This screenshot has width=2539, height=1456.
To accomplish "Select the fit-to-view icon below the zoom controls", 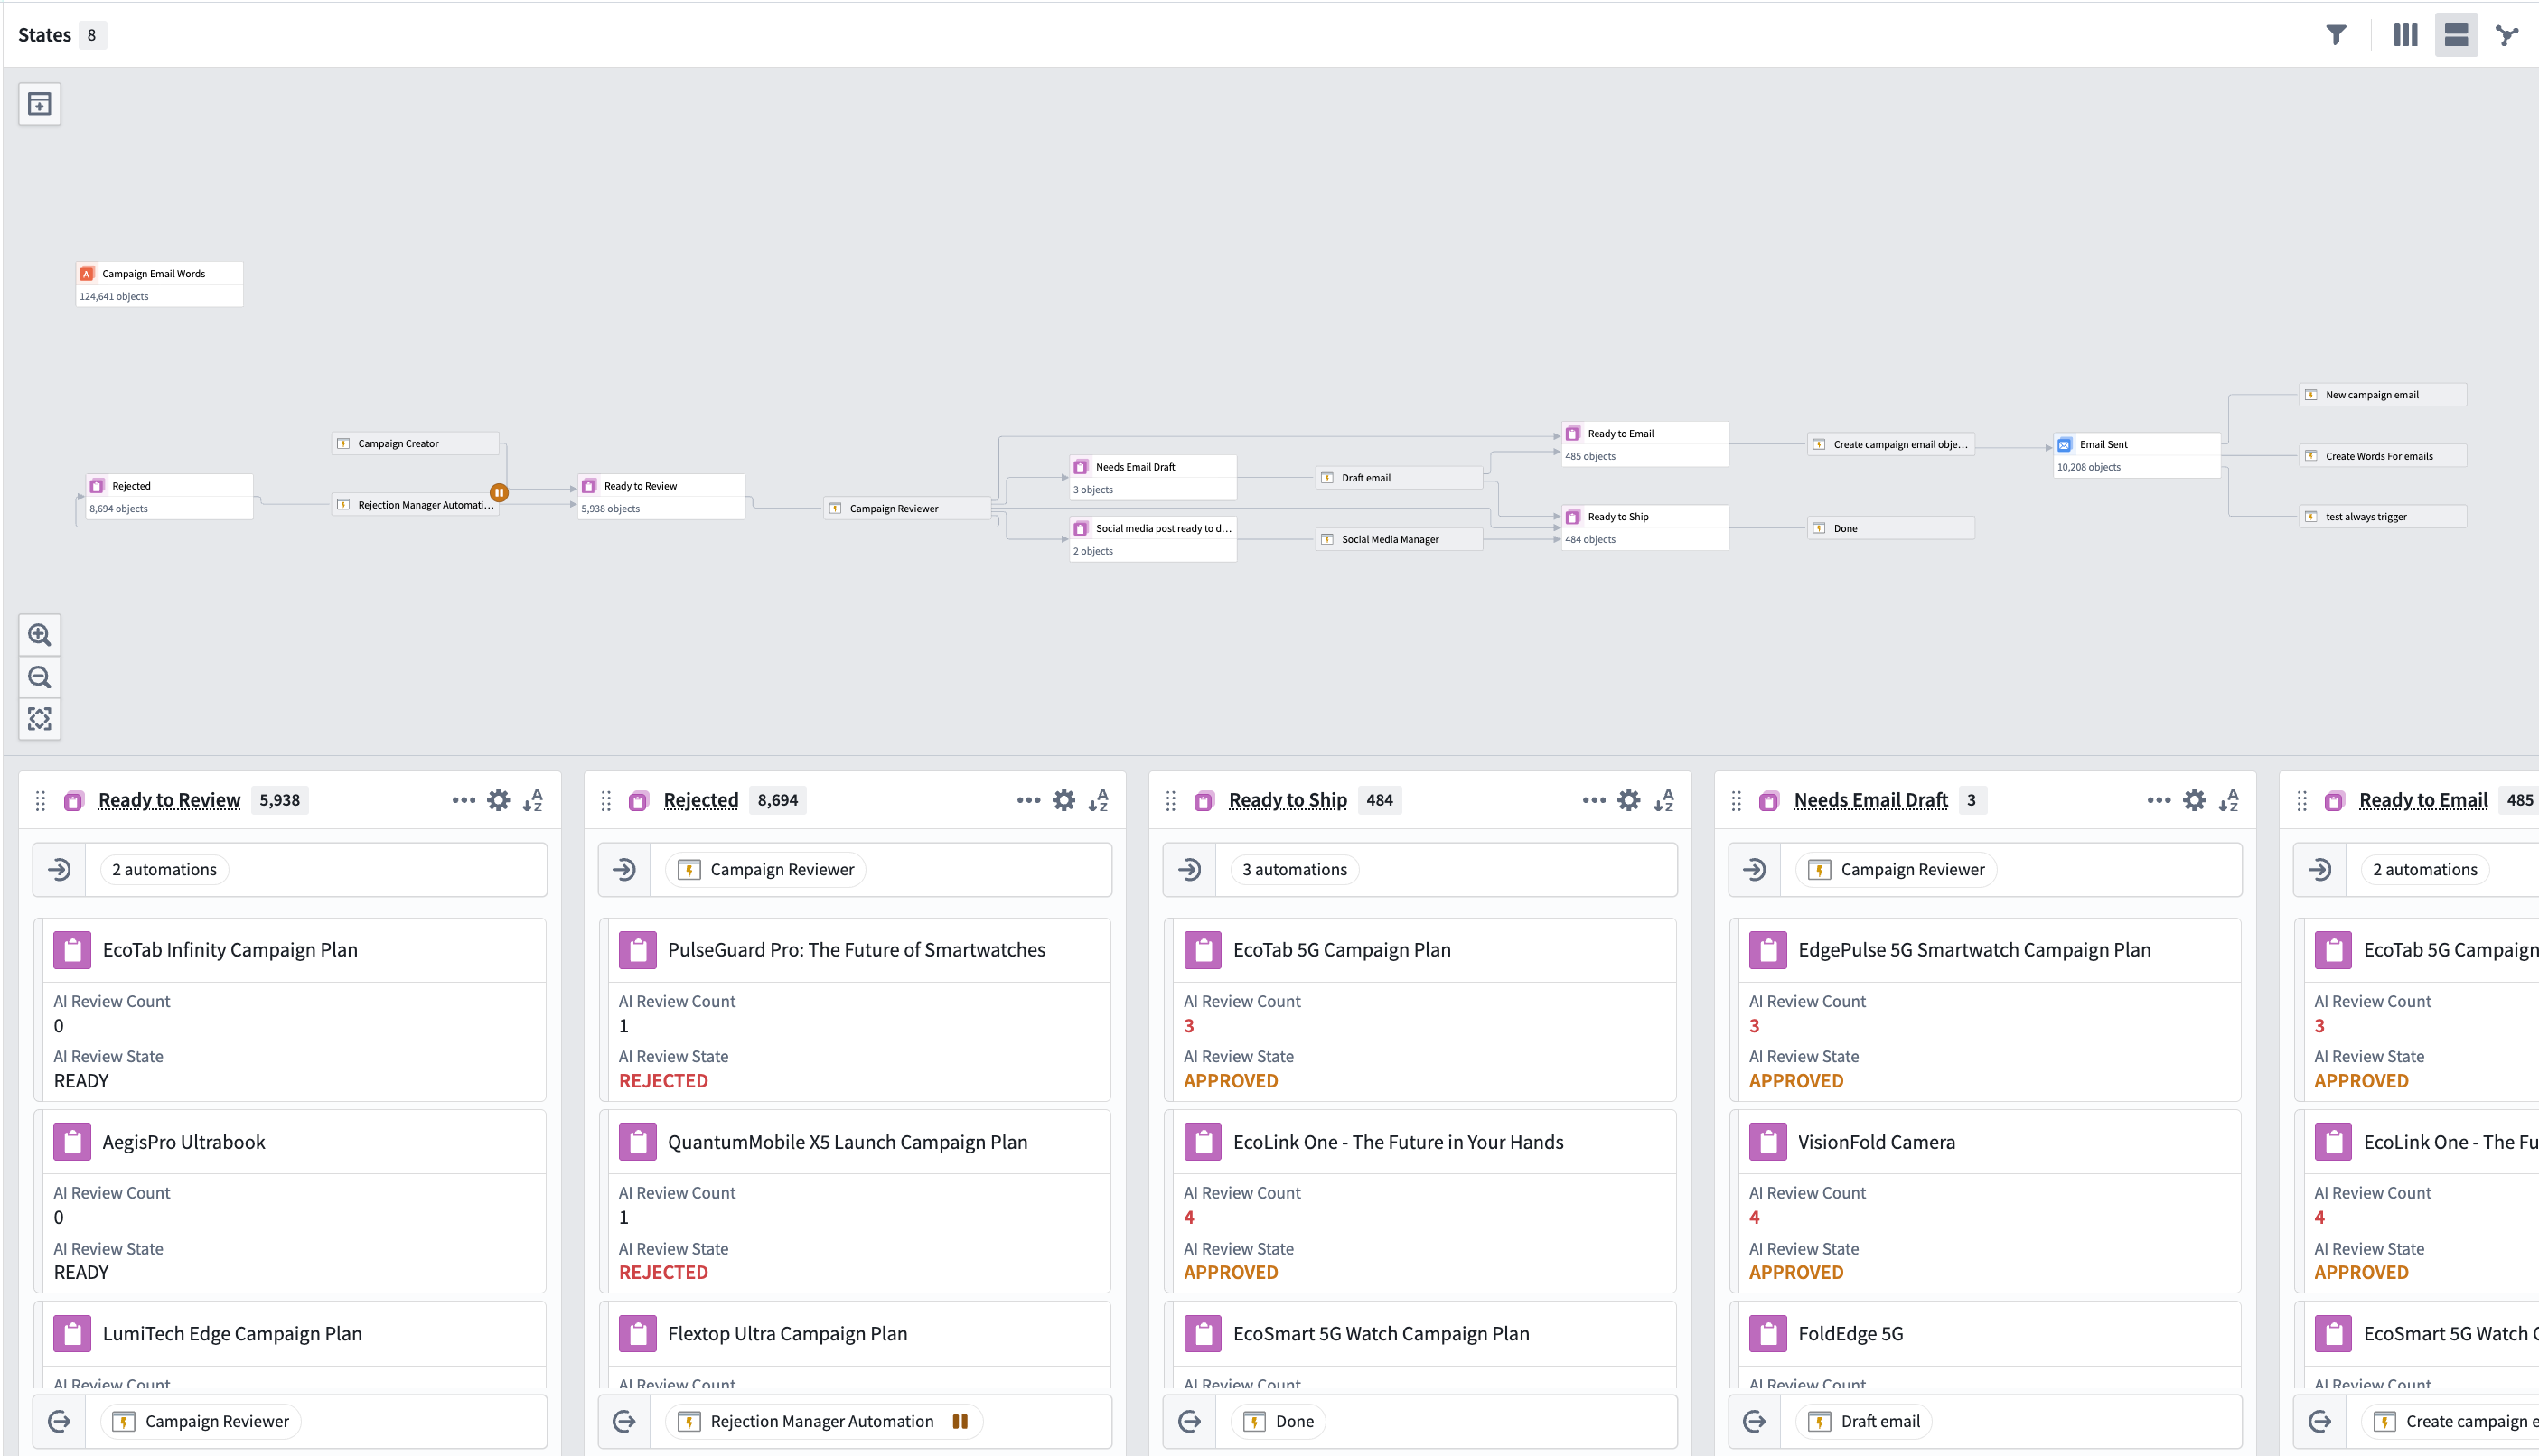I will pos(39,719).
